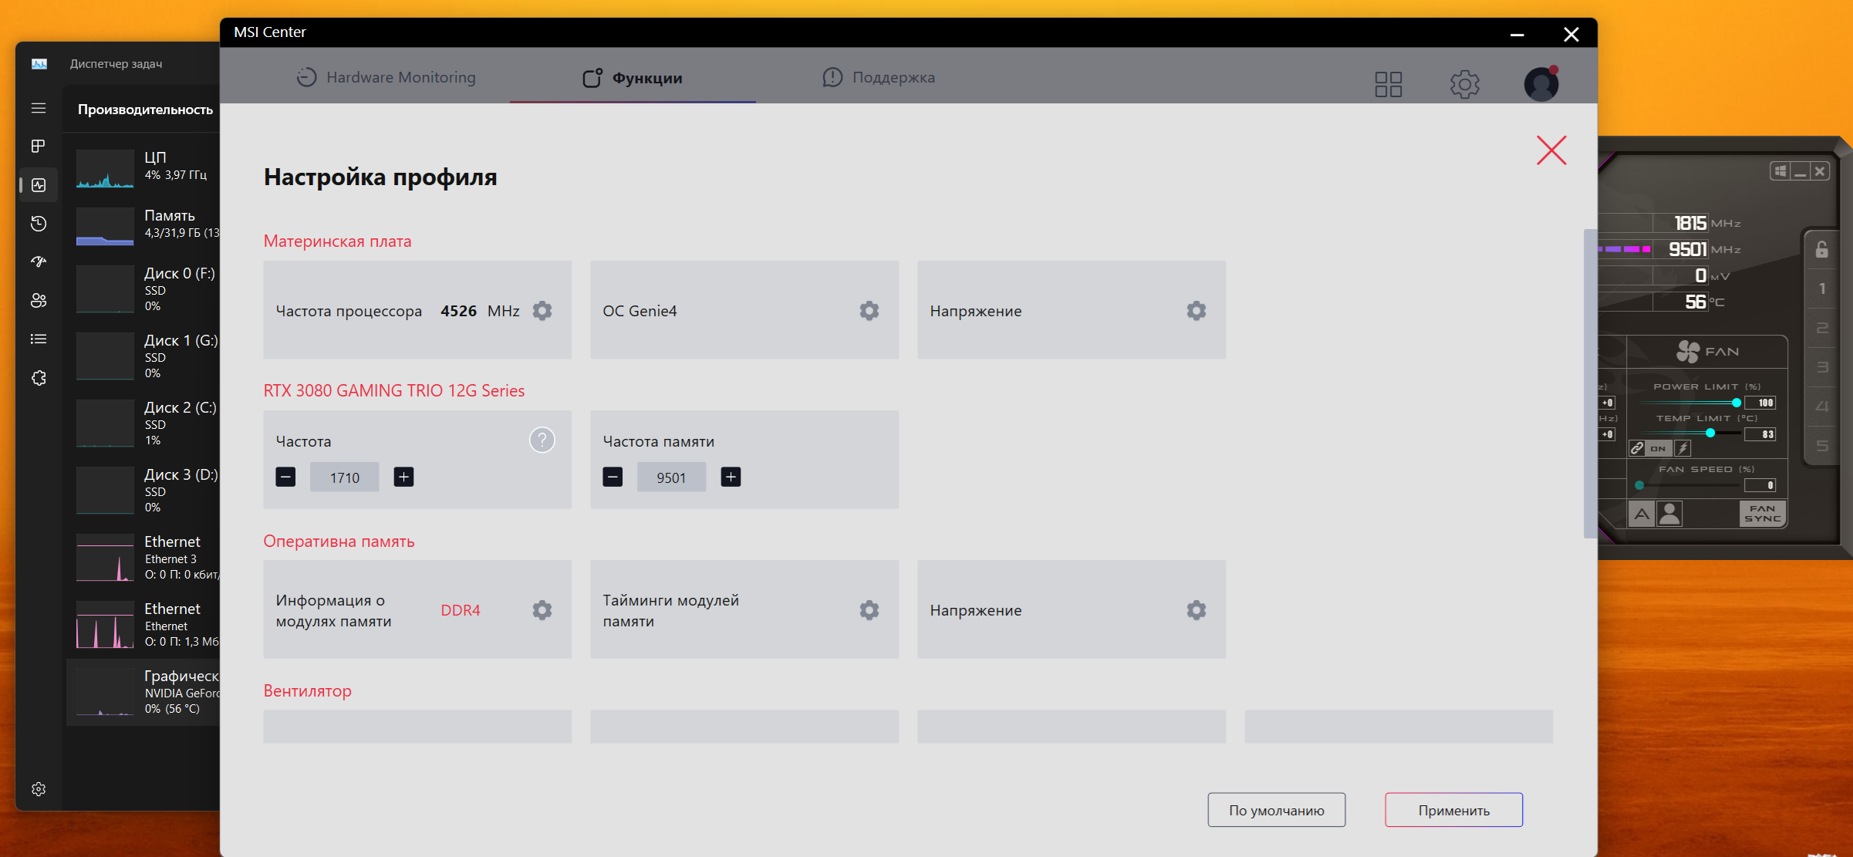
Task: Open MSI Center grid view icon
Action: pos(1388,84)
